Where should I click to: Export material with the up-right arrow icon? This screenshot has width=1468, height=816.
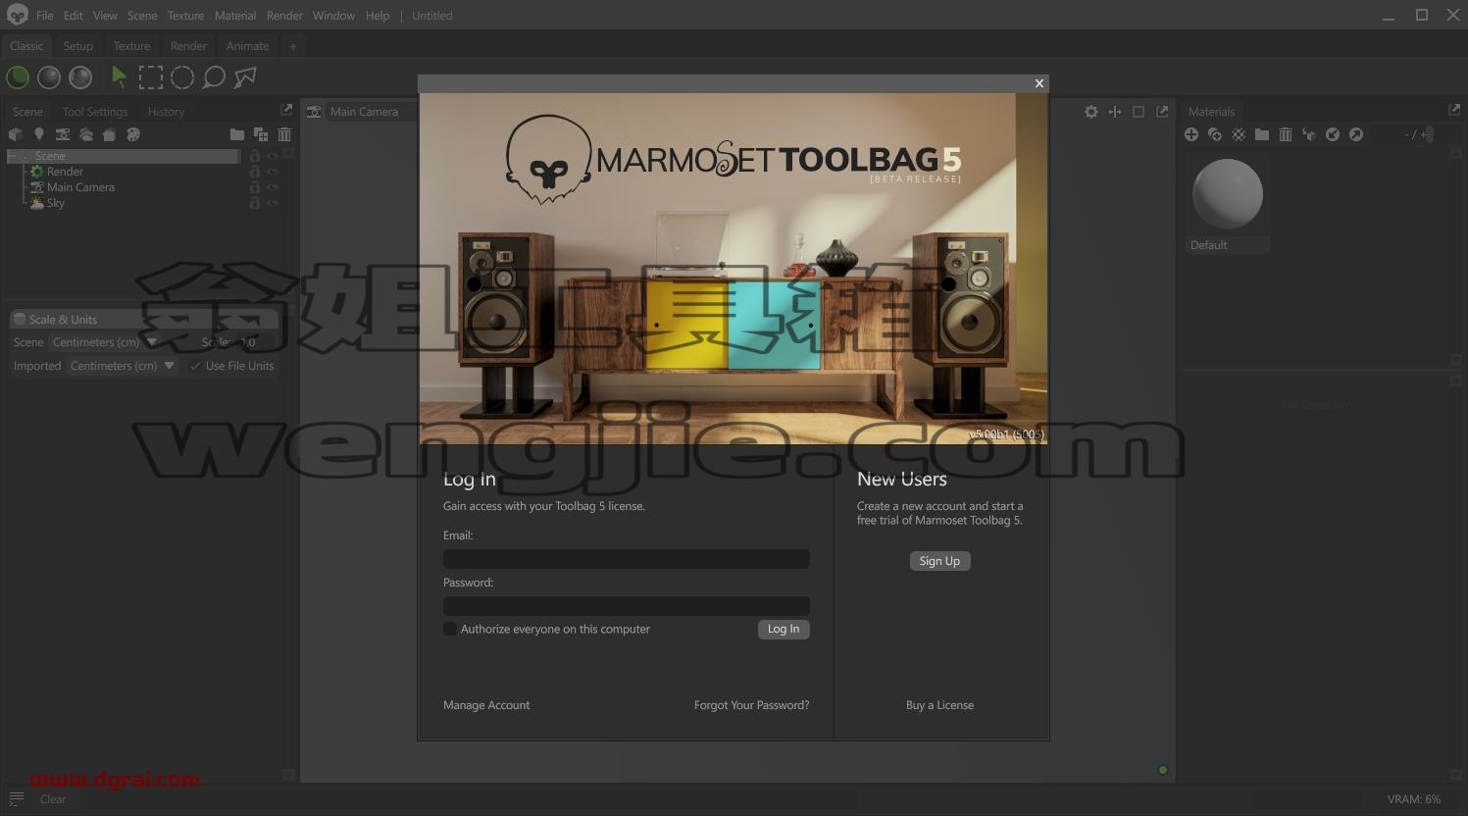(x=1356, y=134)
